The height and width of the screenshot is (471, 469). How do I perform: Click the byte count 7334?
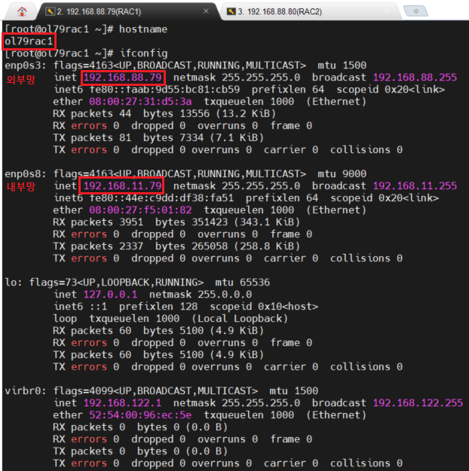click(192, 138)
